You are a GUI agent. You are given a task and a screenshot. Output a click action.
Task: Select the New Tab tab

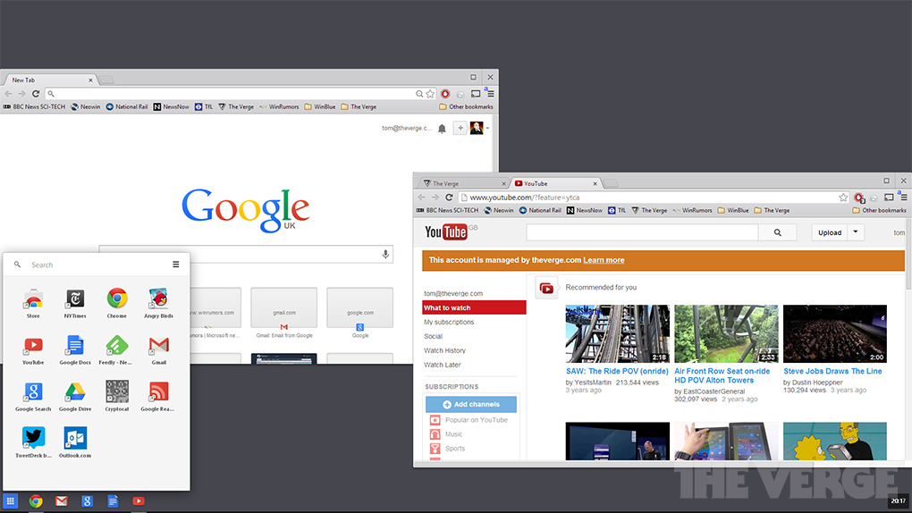[x=50, y=80]
